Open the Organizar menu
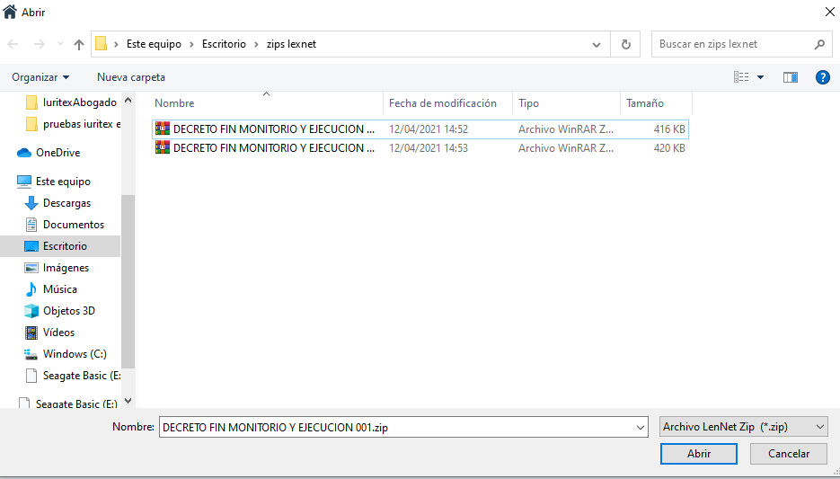840x479 pixels. coord(40,77)
